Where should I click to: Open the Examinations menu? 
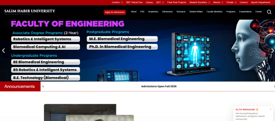[x=245, y=12]
